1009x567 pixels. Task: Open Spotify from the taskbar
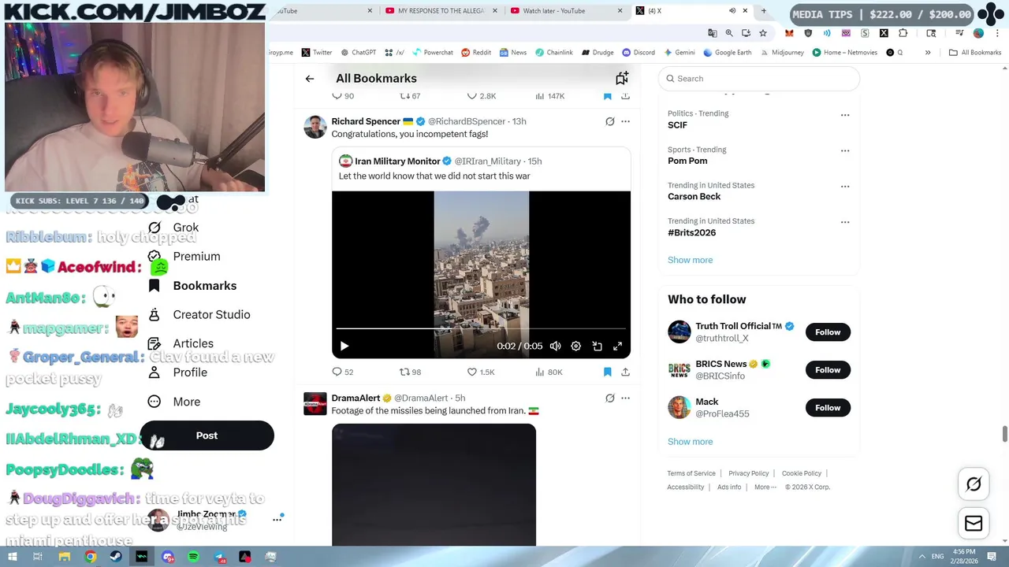[x=193, y=557]
